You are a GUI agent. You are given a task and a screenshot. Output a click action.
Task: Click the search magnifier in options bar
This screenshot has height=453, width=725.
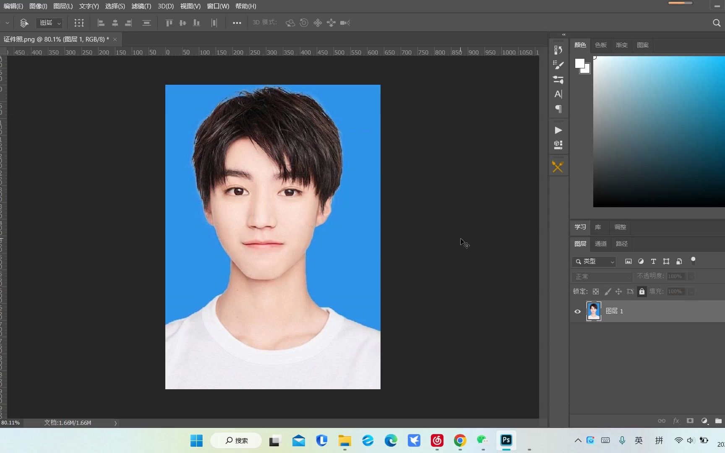click(x=716, y=23)
